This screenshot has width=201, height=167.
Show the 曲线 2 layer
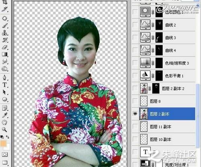(x=135, y=25)
